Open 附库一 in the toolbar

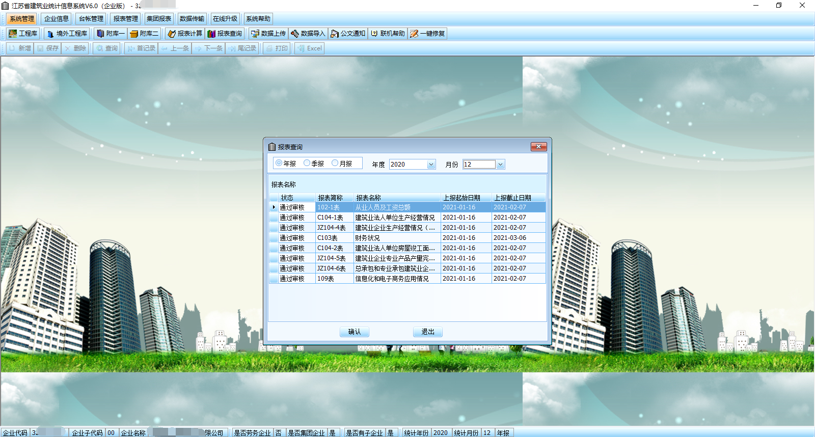coord(111,34)
